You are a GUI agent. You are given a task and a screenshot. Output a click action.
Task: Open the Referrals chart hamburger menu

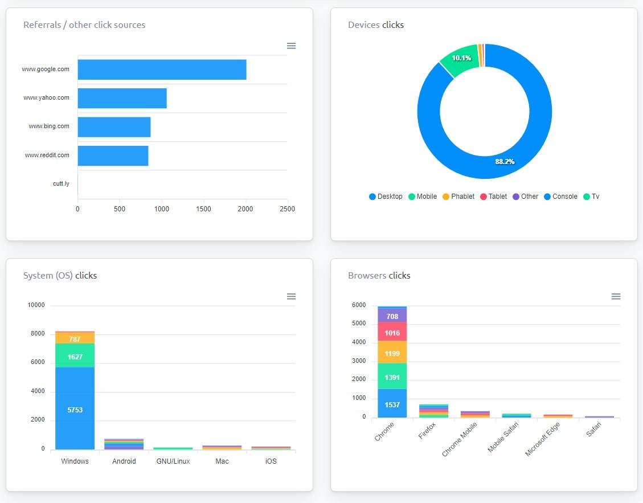291,46
